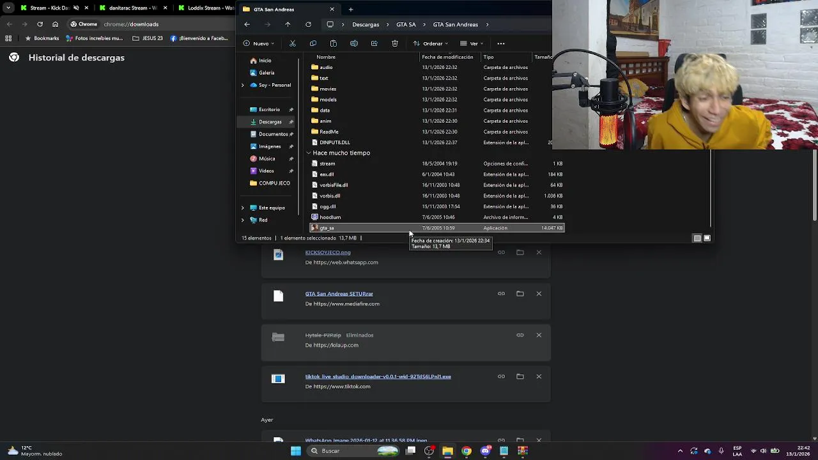Image resolution: width=818 pixels, height=460 pixels.
Task: Open File Explorer from the taskbar
Action: pos(447,451)
